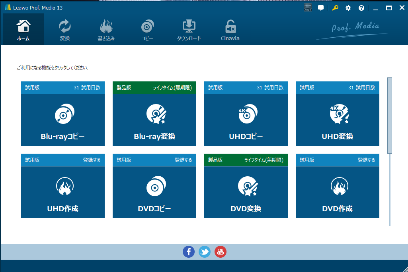Open the コピー tab in toolbar
Screen dimensions: 408x272
pyautogui.click(x=147, y=30)
